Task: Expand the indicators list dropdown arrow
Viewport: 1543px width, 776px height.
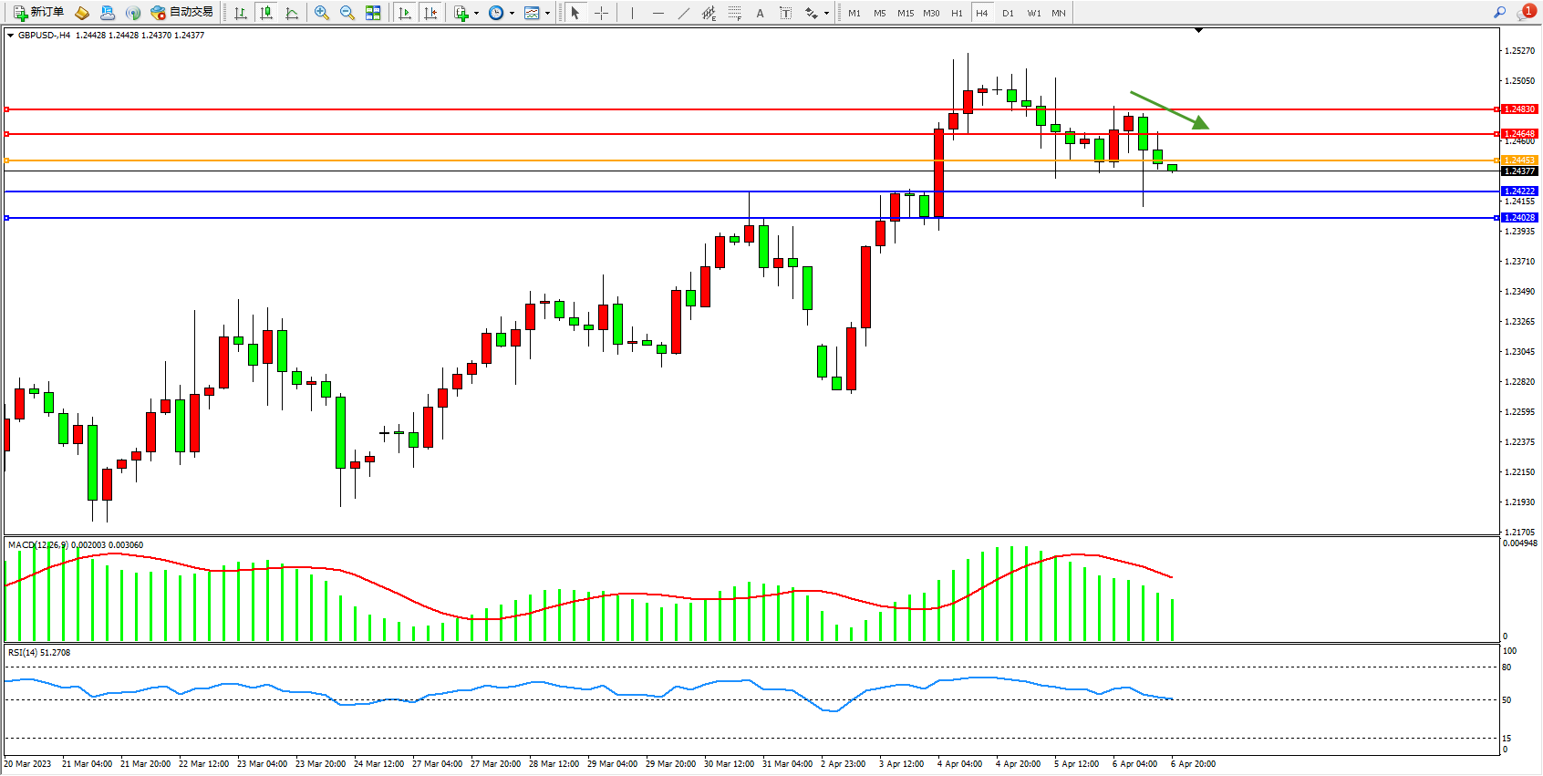Action: click(476, 13)
